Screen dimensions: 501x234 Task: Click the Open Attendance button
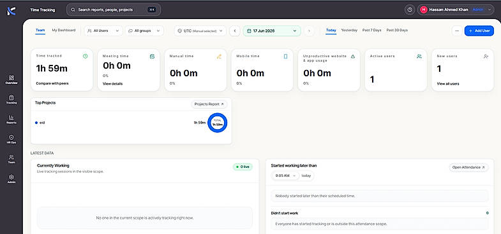[x=468, y=167]
